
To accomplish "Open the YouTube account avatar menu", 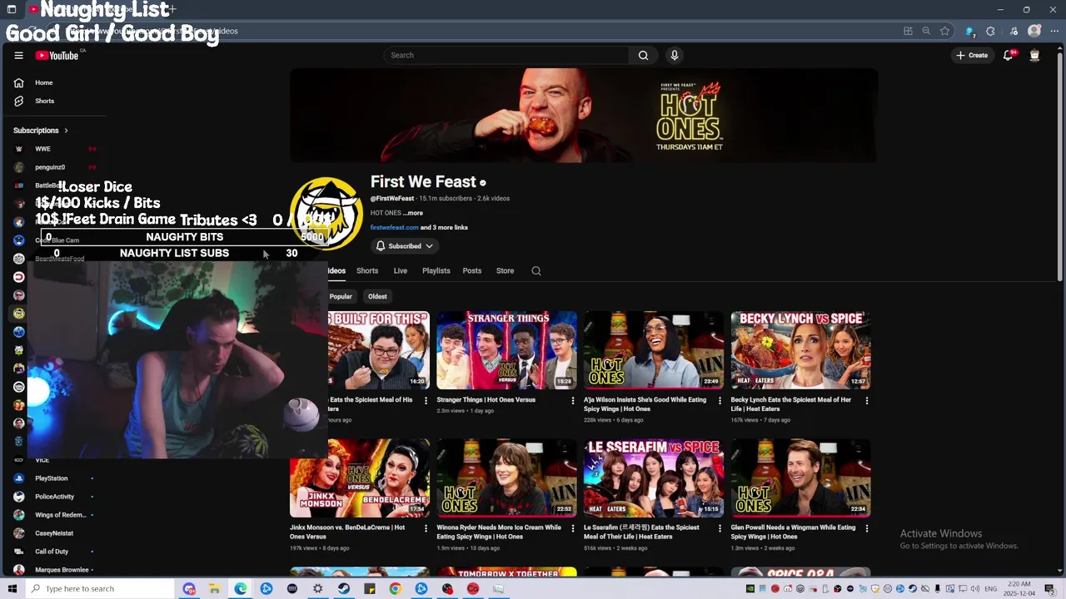I will (1034, 56).
